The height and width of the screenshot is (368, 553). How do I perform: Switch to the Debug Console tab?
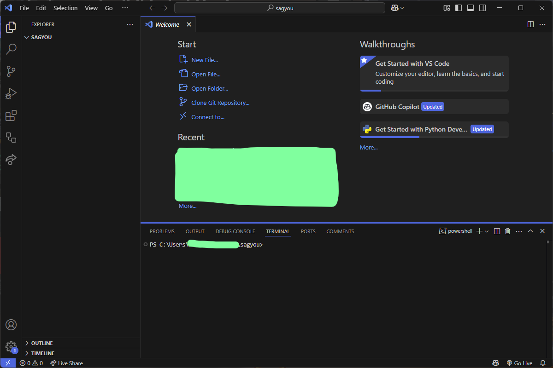click(235, 231)
